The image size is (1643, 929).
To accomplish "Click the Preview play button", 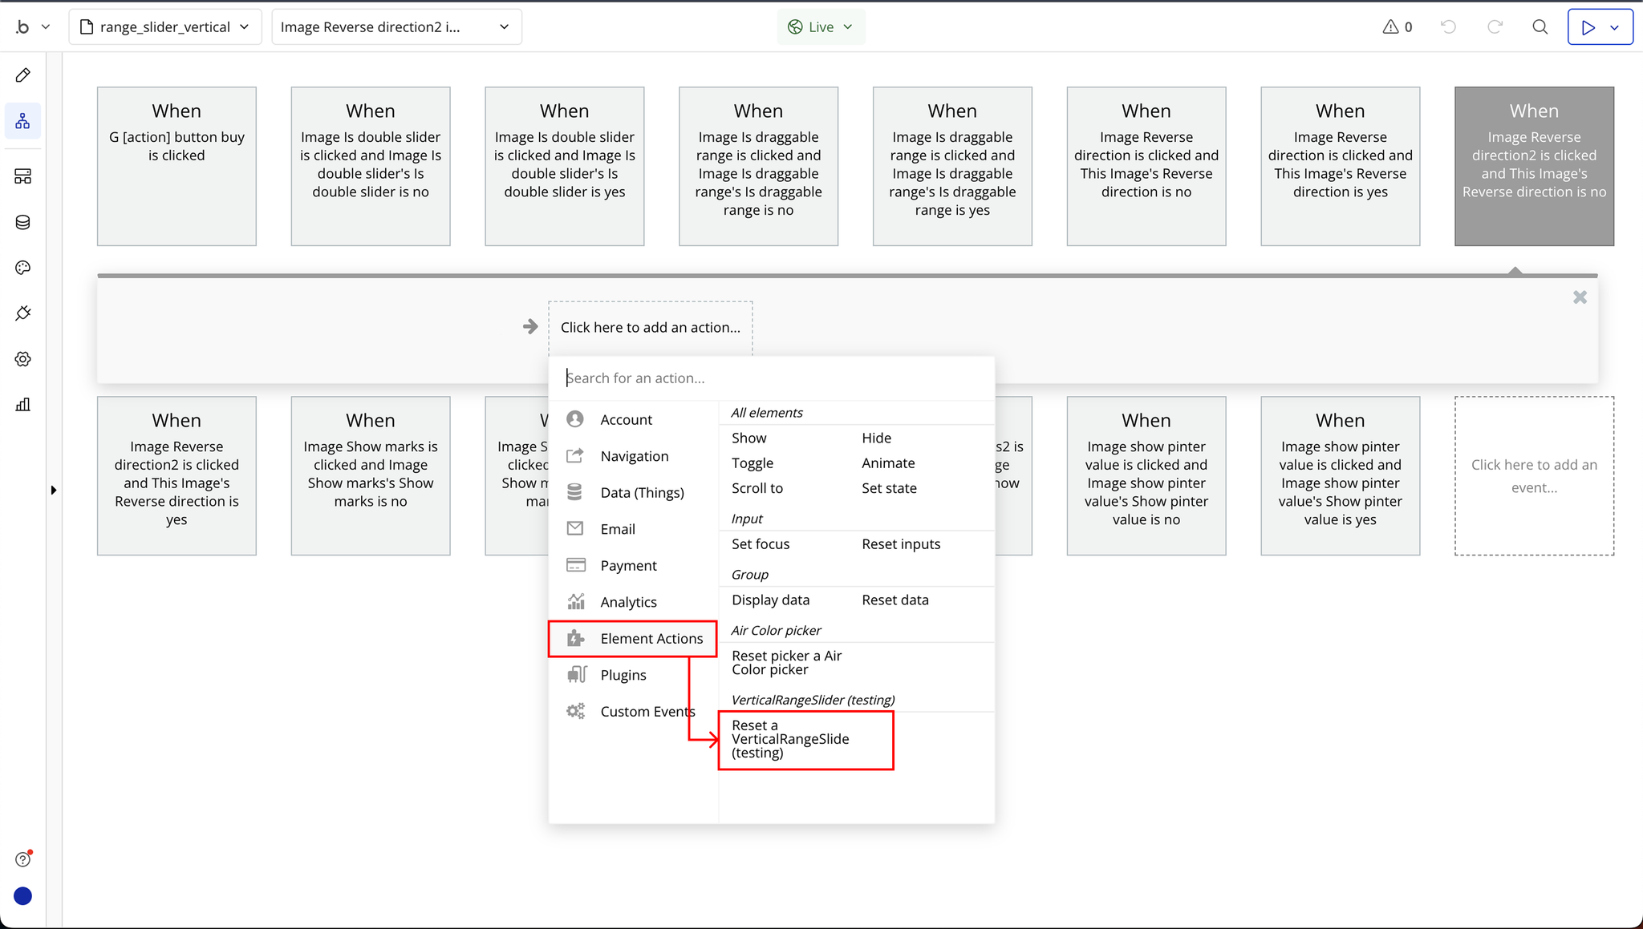I will 1588,27.
